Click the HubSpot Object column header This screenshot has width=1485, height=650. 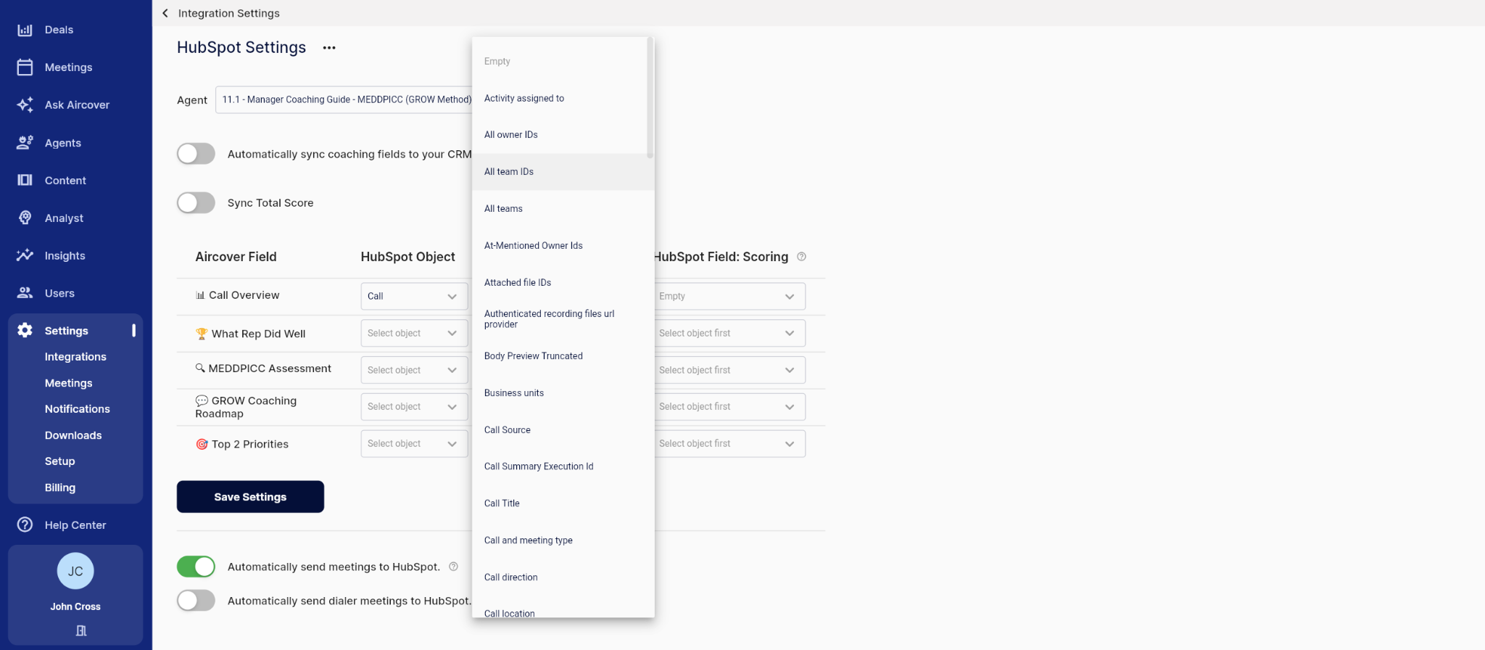pos(408,257)
